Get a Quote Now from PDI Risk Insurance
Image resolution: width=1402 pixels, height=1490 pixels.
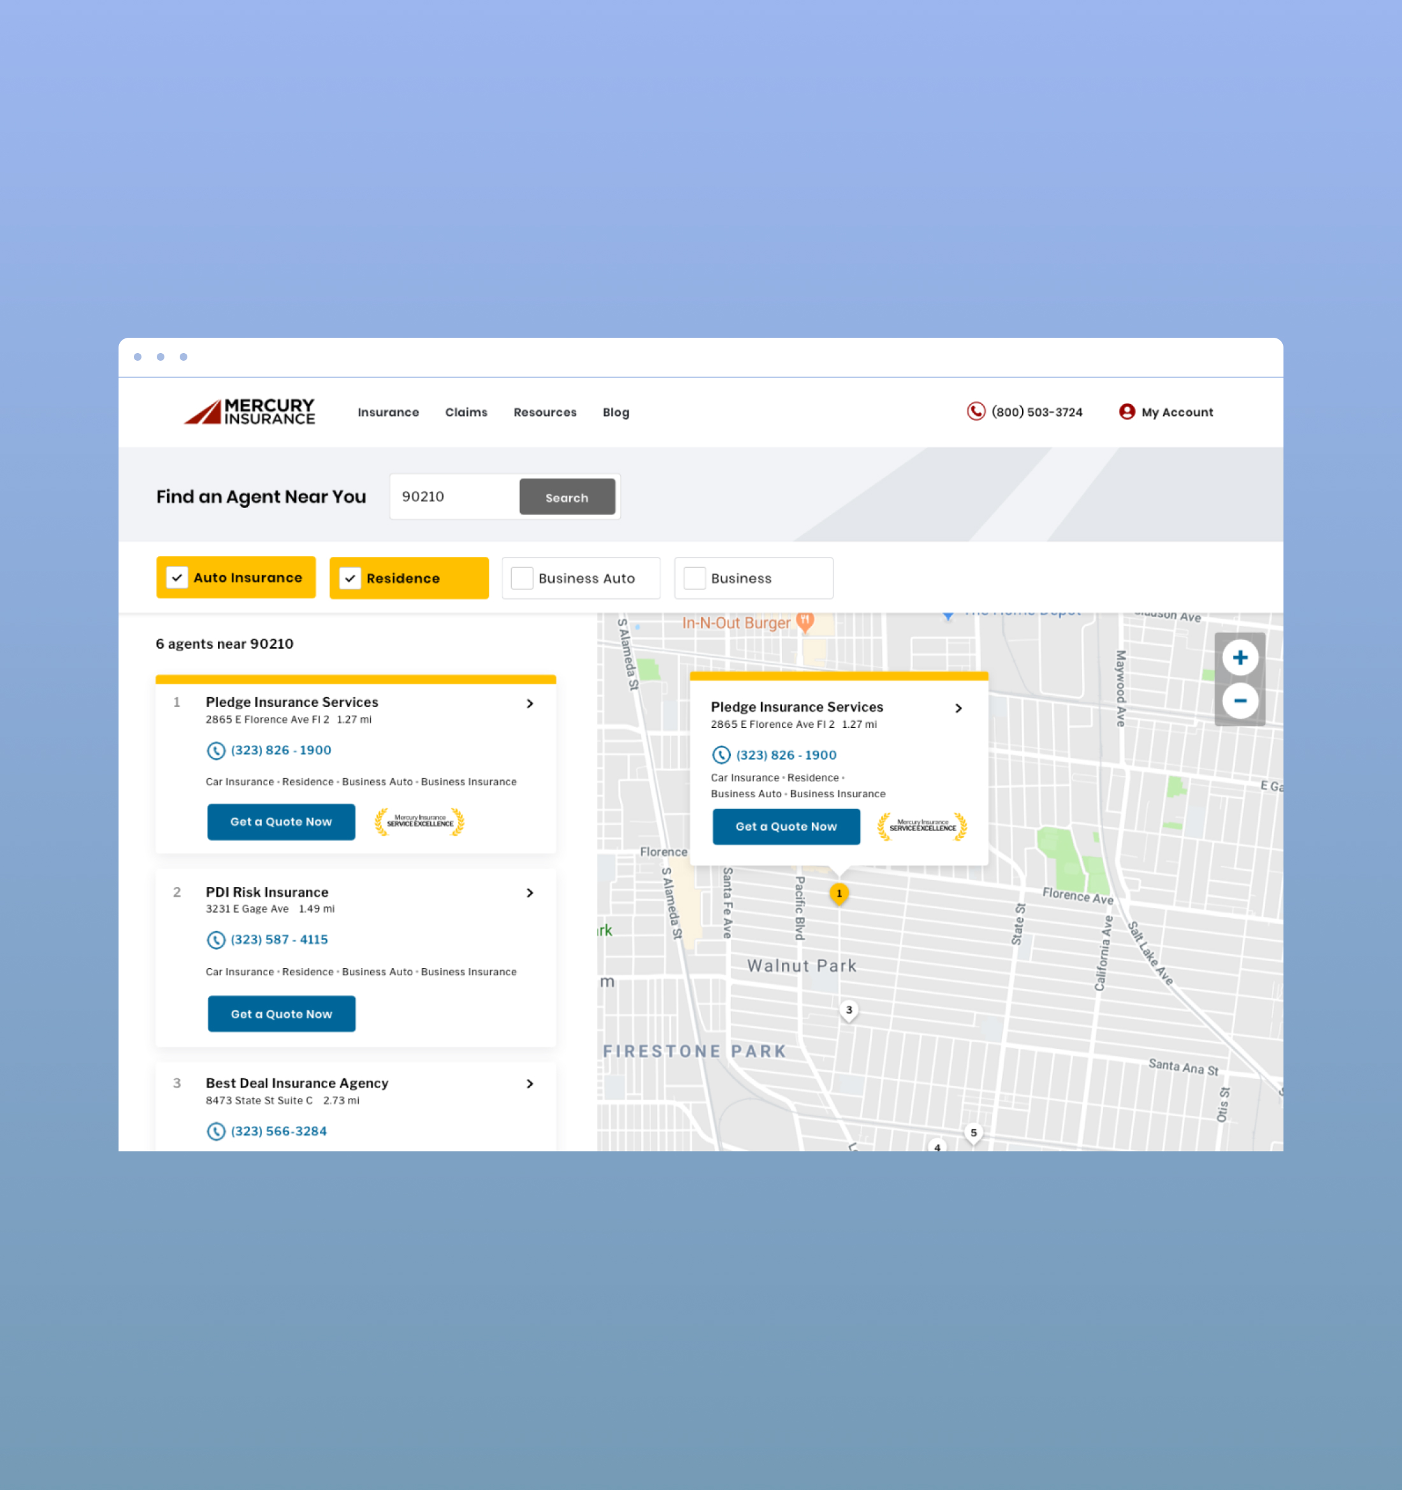[x=282, y=1014]
